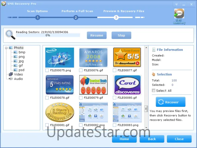Click the gif file type icon
Viewport: 197px width, 148px height.
click(x=15, y=66)
